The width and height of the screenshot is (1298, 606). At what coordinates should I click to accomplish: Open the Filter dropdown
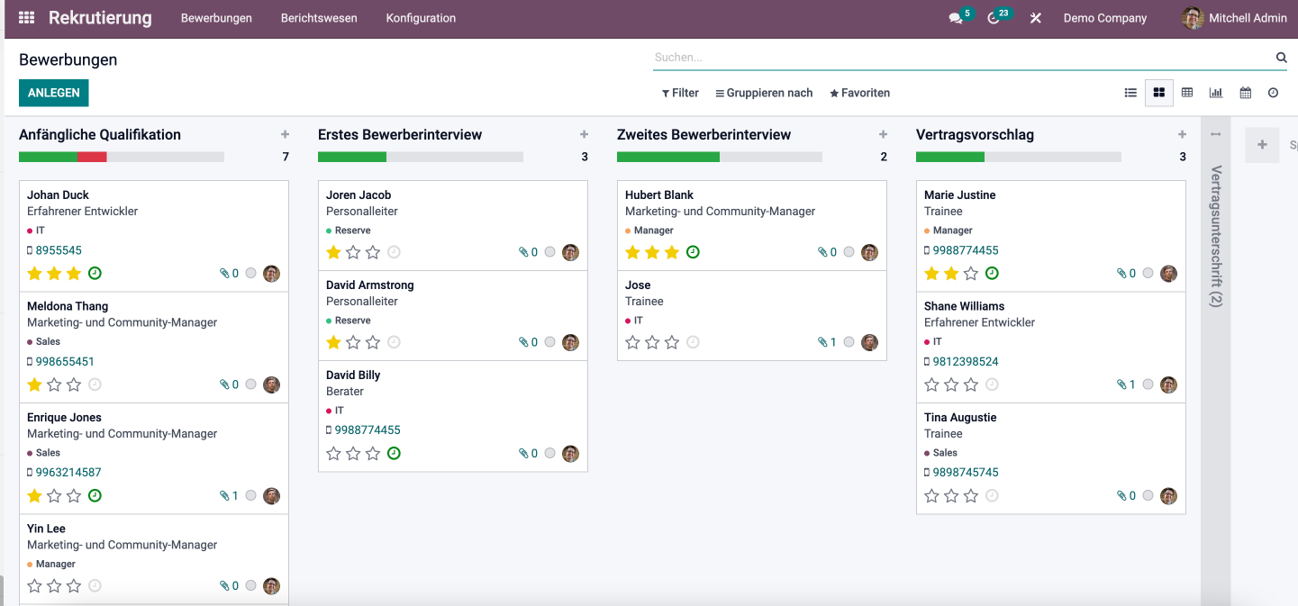tap(680, 93)
